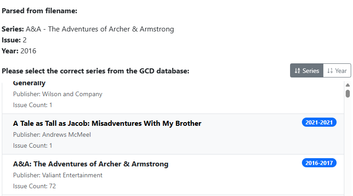Click the parsed Year 2016 text
The image size is (353, 196).
28,51
